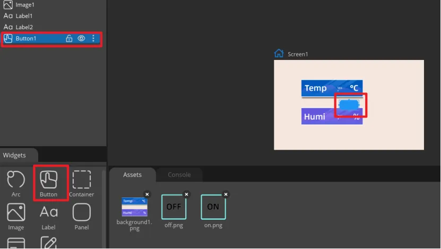The height and width of the screenshot is (249, 441).
Task: Open Button1 three-dot options menu
Action: tap(93, 38)
